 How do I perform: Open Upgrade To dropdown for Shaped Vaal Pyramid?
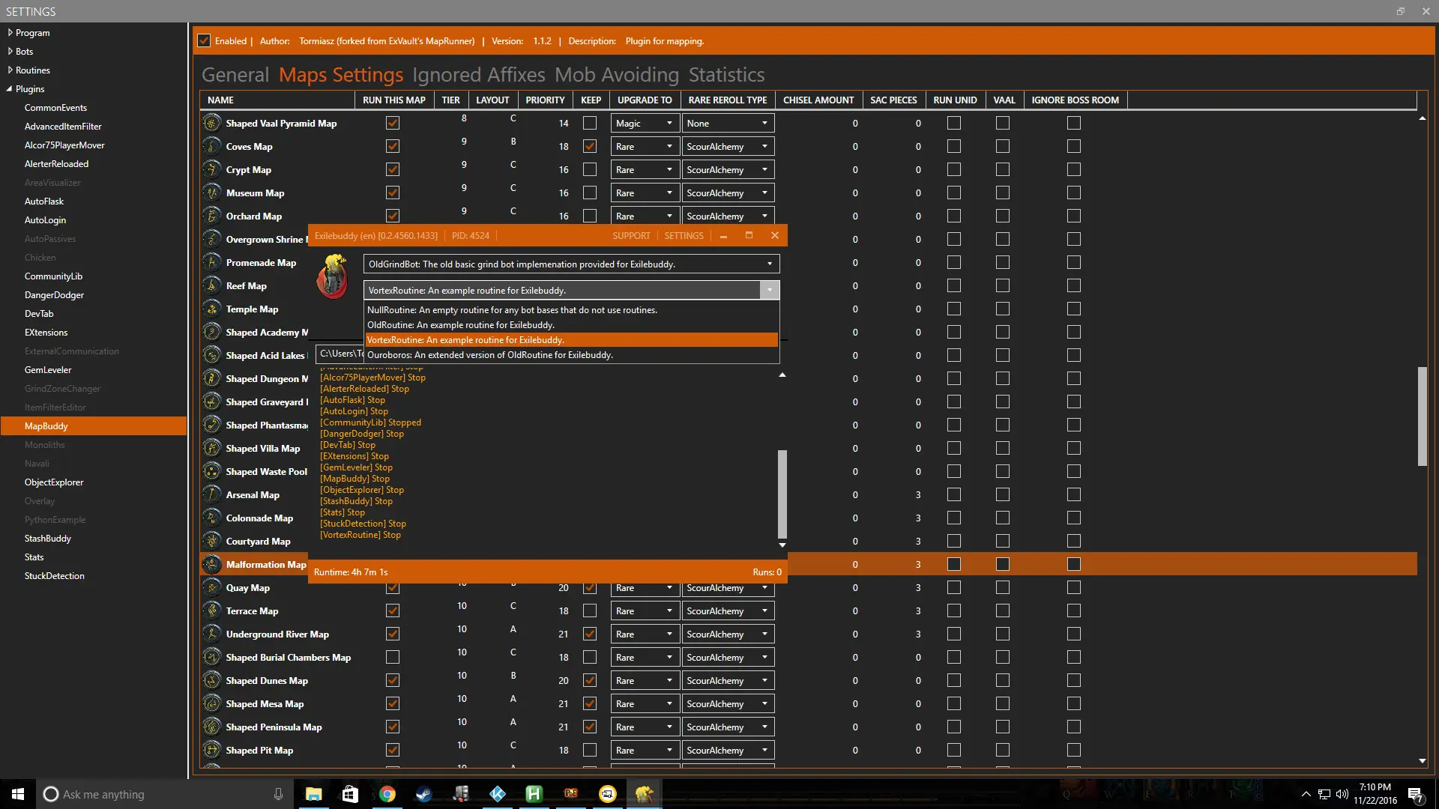click(645, 123)
